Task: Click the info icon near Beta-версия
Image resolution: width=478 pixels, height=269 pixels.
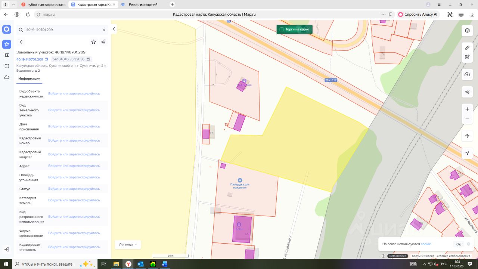Action: (383, 256)
